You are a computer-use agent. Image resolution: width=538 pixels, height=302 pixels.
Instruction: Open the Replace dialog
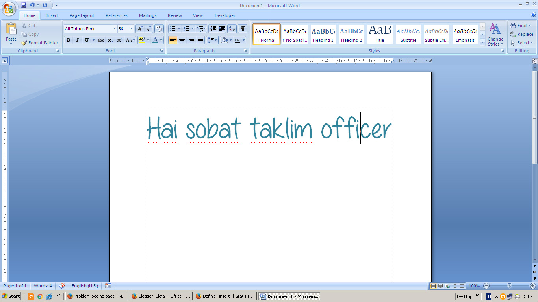[522, 34]
